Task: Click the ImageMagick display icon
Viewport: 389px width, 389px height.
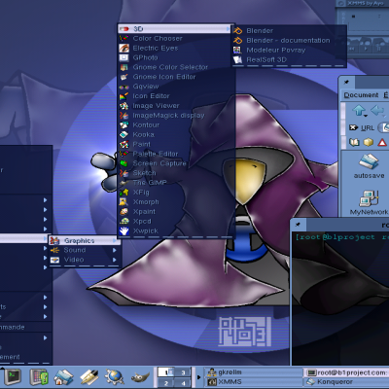Action: (x=124, y=116)
